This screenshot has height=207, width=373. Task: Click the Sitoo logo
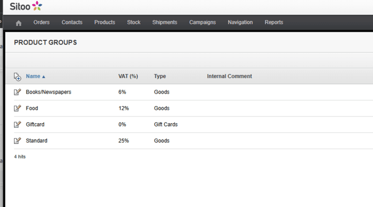point(26,6)
